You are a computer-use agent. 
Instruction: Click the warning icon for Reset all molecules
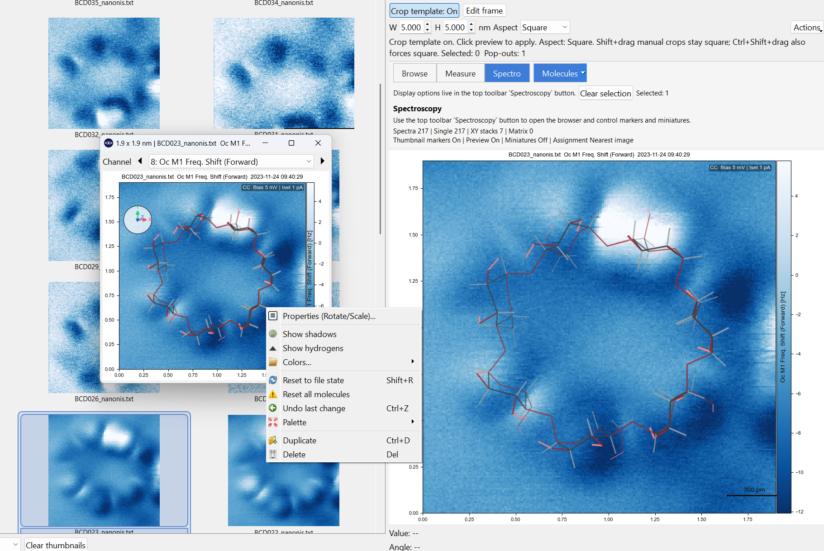click(x=273, y=394)
